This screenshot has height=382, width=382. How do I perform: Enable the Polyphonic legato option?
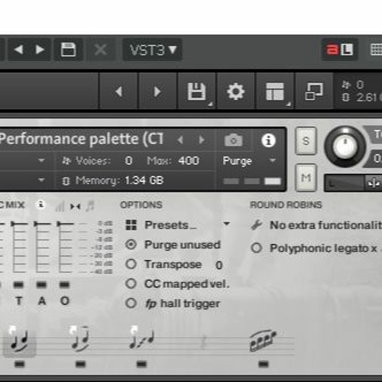(256, 248)
